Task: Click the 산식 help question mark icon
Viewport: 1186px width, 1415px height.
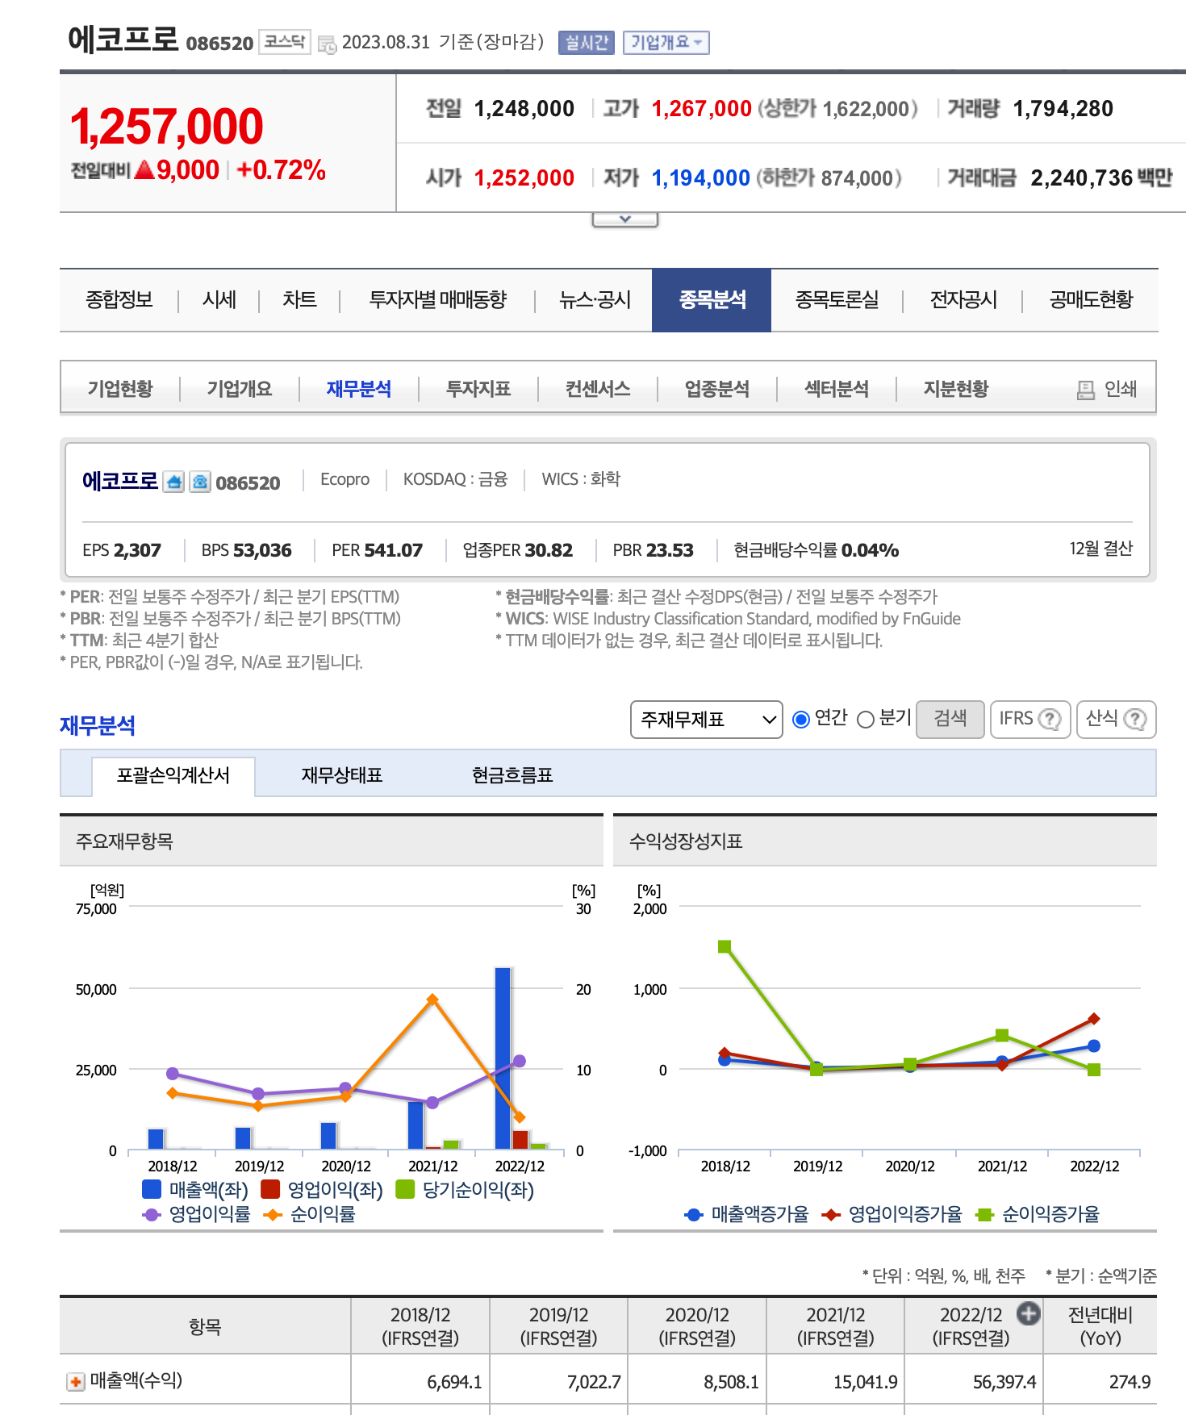Action: point(1134,719)
